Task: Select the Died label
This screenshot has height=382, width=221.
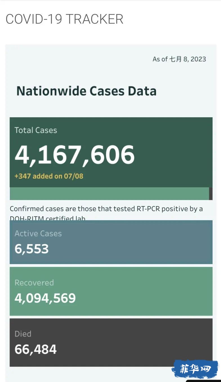Action: [23, 334]
